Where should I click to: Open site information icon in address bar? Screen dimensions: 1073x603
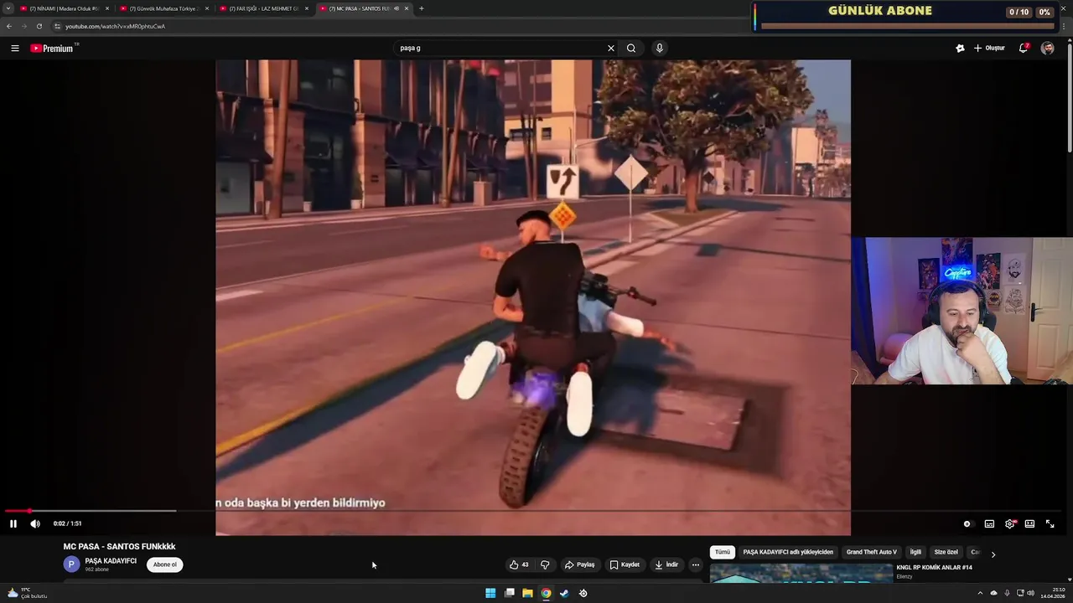[x=57, y=26]
